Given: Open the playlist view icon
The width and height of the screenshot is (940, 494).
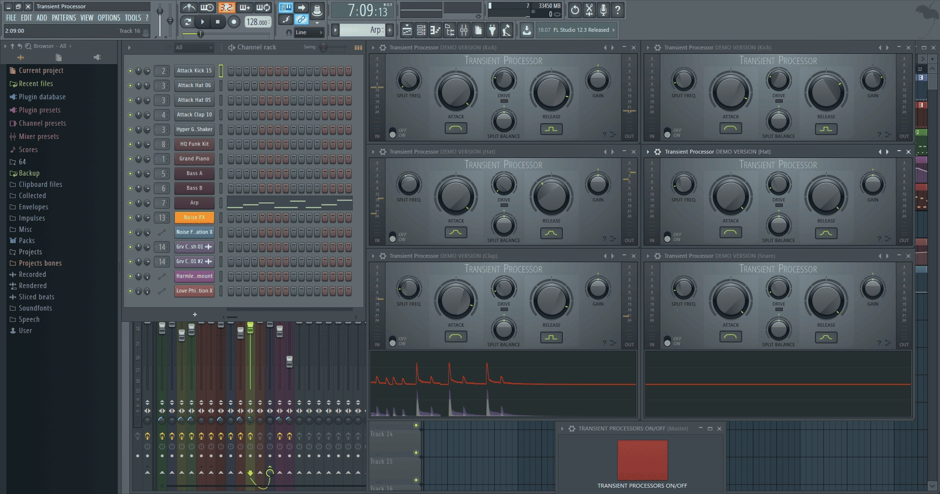Looking at the screenshot, I should [x=407, y=30].
